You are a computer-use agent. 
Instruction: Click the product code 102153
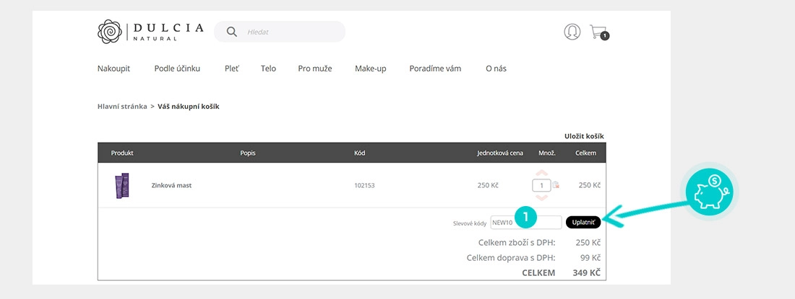coord(364,185)
